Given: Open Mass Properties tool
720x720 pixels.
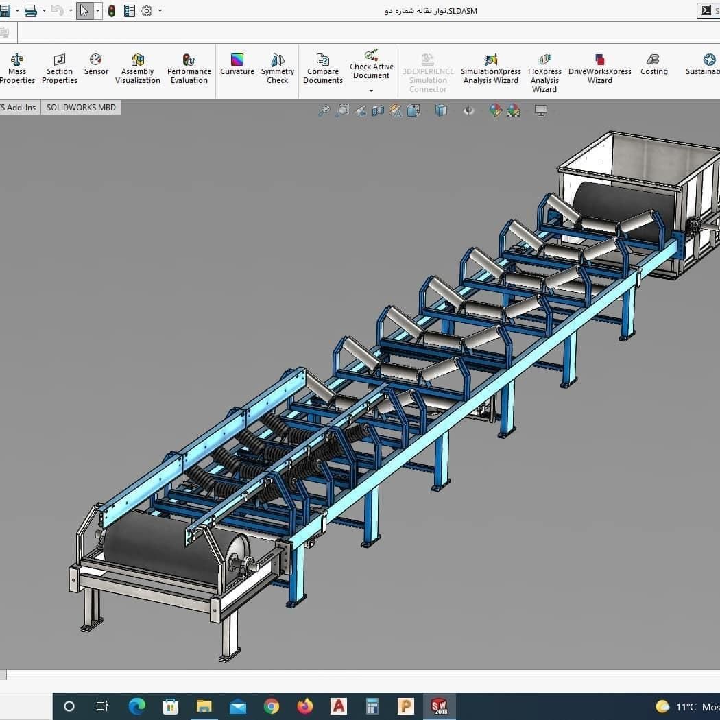Looking at the screenshot, I should [17, 69].
